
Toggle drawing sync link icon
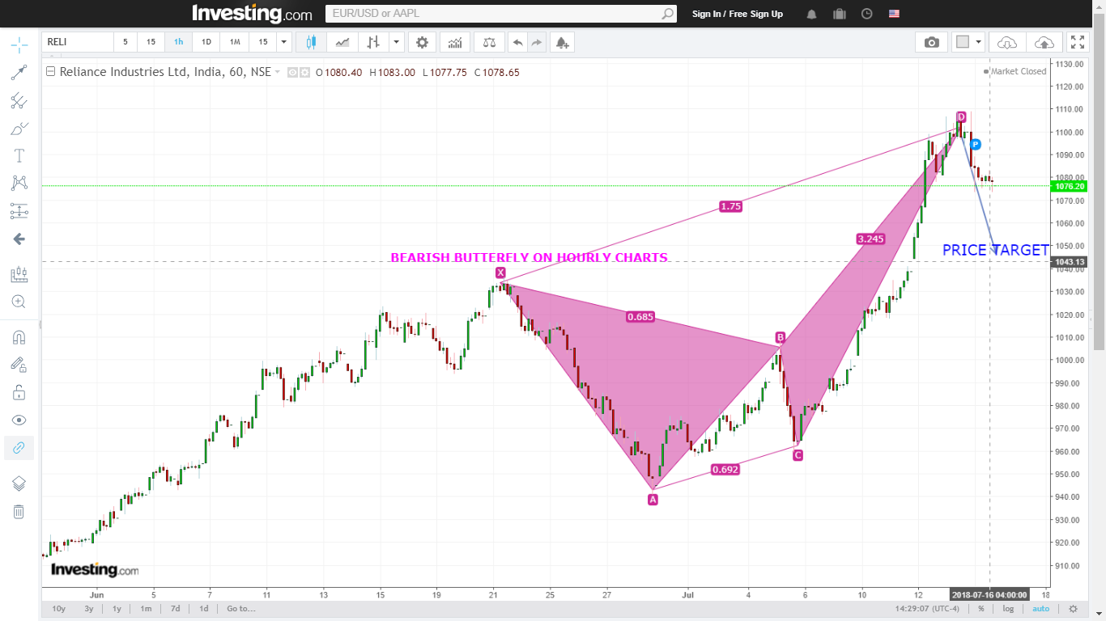[x=19, y=448]
